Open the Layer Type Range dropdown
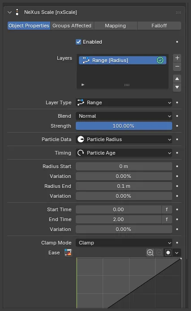The width and height of the screenshot is (191, 311). (x=124, y=102)
